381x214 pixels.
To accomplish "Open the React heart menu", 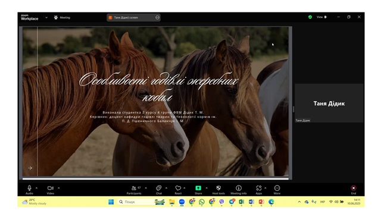I will click(178, 190).
